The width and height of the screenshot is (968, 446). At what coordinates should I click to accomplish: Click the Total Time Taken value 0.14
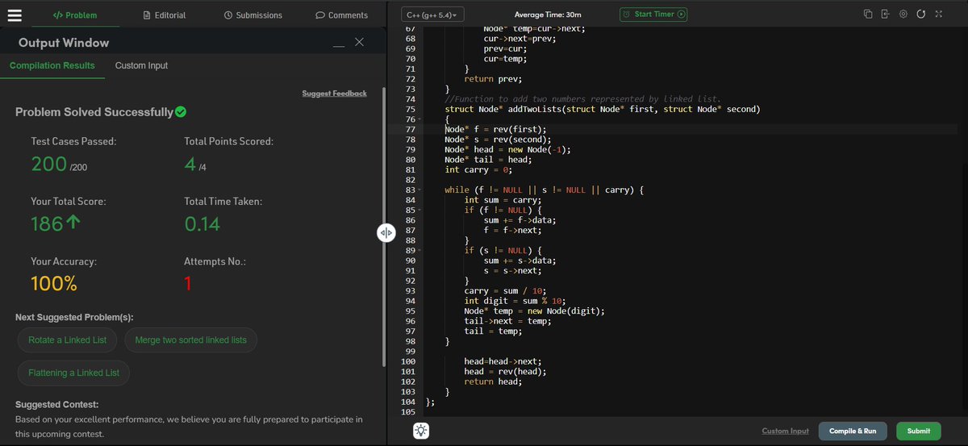pos(202,223)
